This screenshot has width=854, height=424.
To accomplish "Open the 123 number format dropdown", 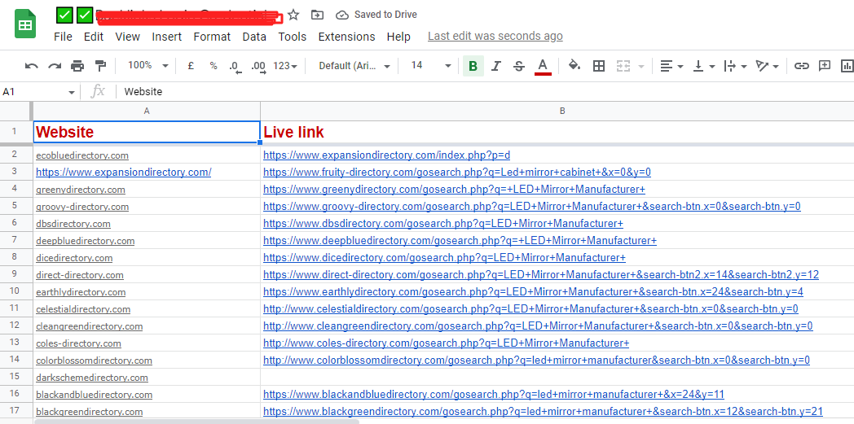I will (285, 66).
